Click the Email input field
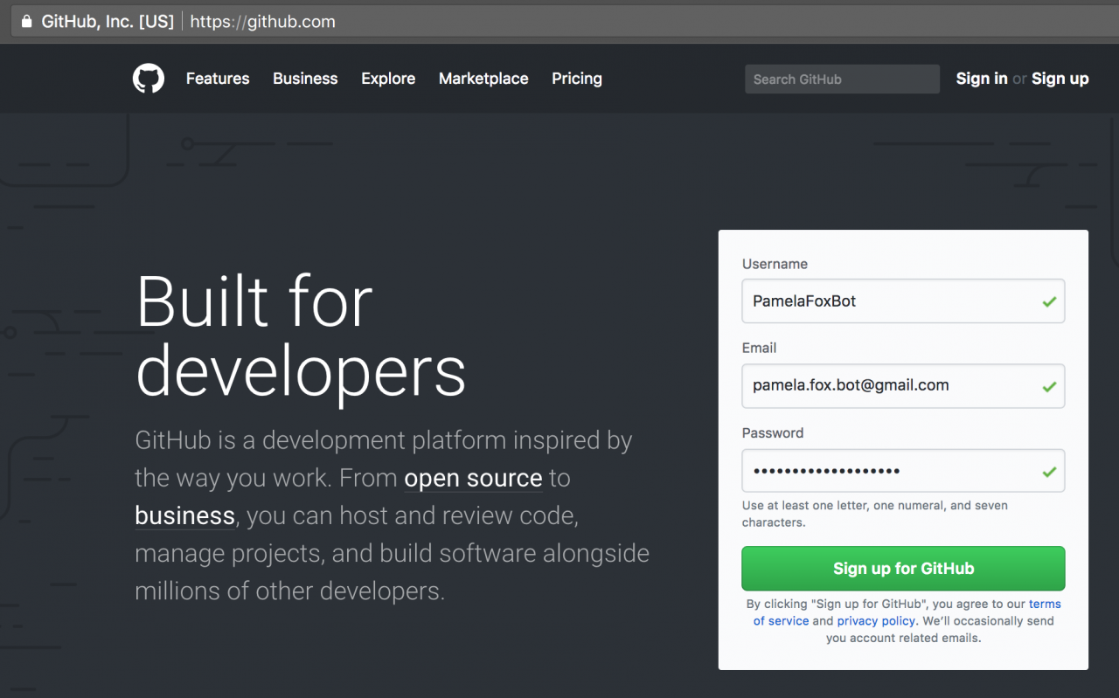Viewport: 1119px width, 698px height. [x=903, y=385]
